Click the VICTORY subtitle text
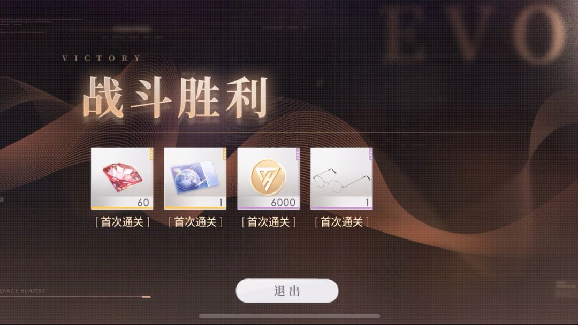Screen dimensions: 578x325 click(x=102, y=58)
